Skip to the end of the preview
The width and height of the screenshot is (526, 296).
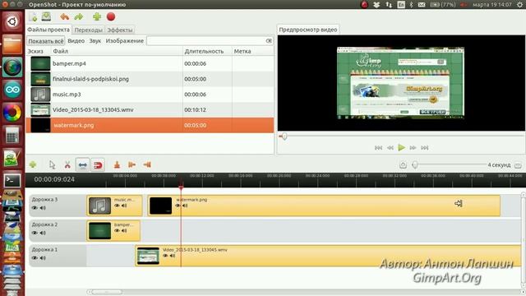(x=425, y=148)
